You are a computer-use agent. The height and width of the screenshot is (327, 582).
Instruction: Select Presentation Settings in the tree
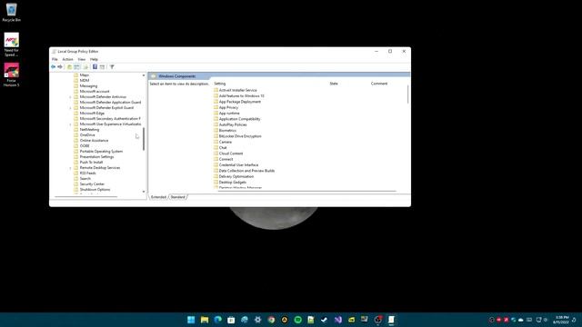click(x=96, y=157)
